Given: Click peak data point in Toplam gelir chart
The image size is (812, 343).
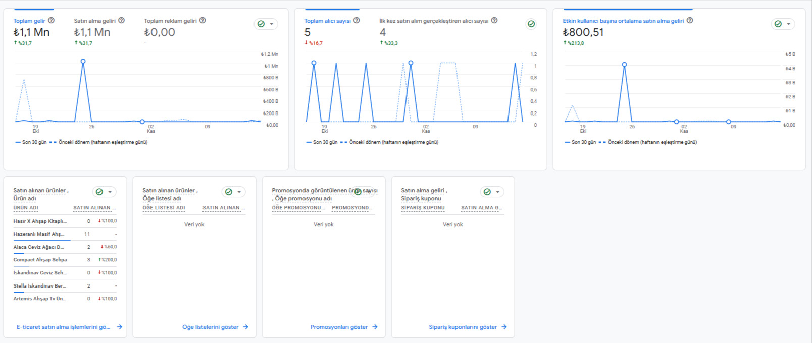Looking at the screenshot, I should pos(83,61).
